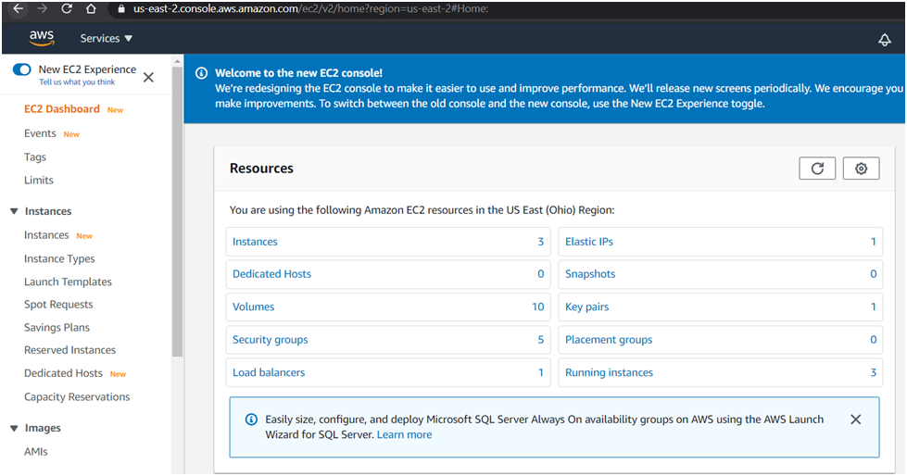Image resolution: width=907 pixels, height=476 pixels.
Task: Close the New EC2 Experience sidebar banner
Action: point(148,77)
